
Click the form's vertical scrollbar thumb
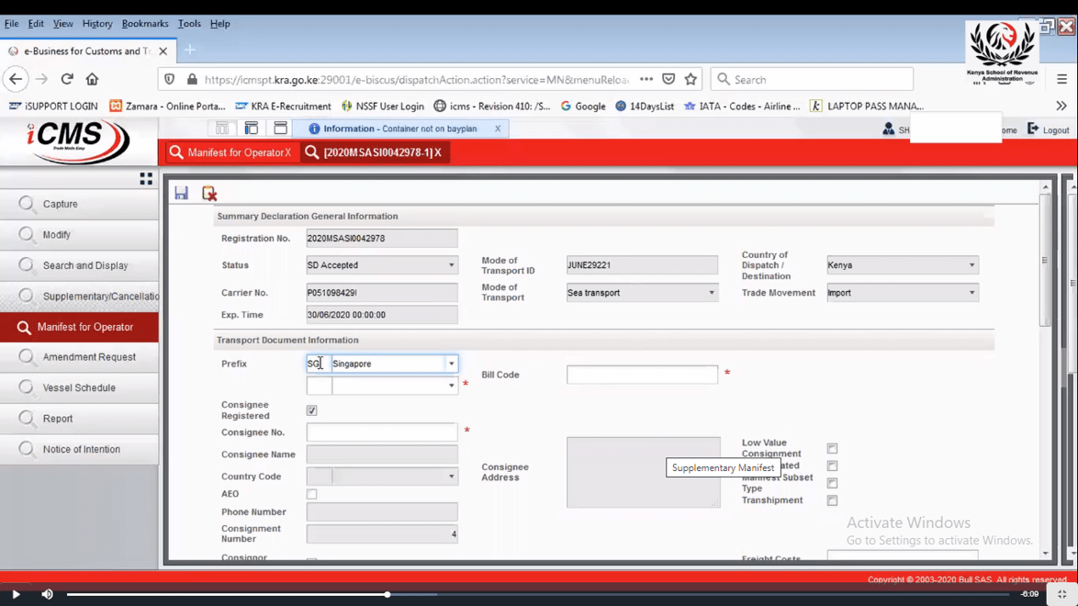1045,260
